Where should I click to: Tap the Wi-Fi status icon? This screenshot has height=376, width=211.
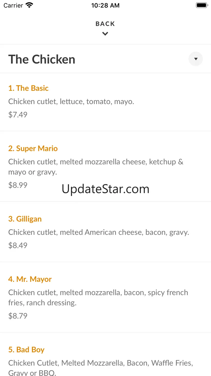pyautogui.click(x=29, y=5)
